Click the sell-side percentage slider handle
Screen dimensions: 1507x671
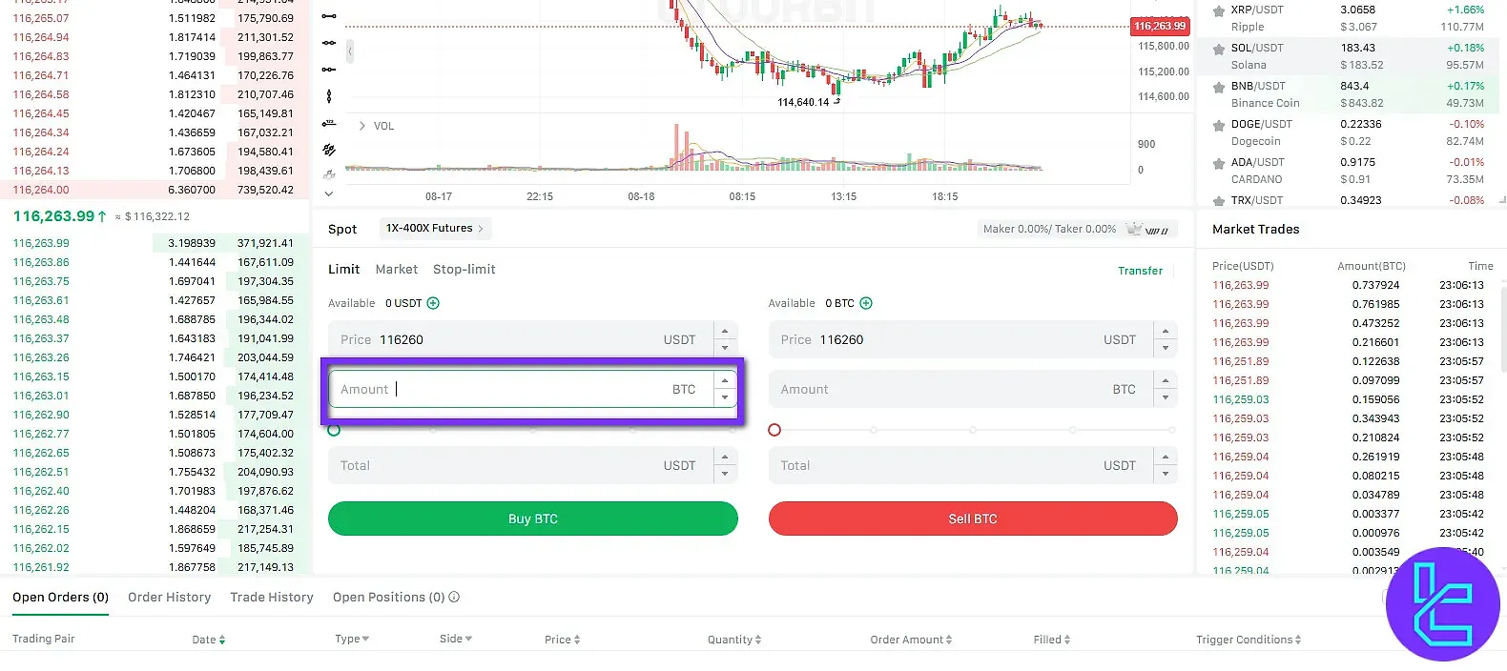pyautogui.click(x=774, y=430)
